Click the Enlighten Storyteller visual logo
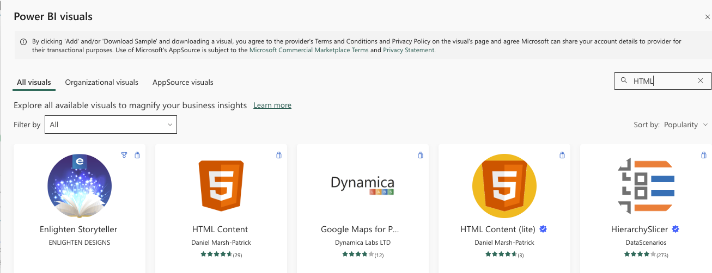Image resolution: width=712 pixels, height=273 pixels. [x=80, y=185]
